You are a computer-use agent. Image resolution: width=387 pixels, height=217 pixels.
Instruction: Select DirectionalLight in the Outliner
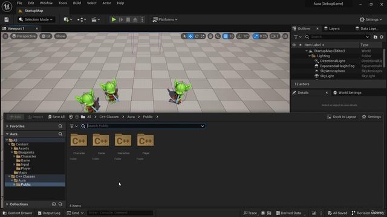[332, 61]
